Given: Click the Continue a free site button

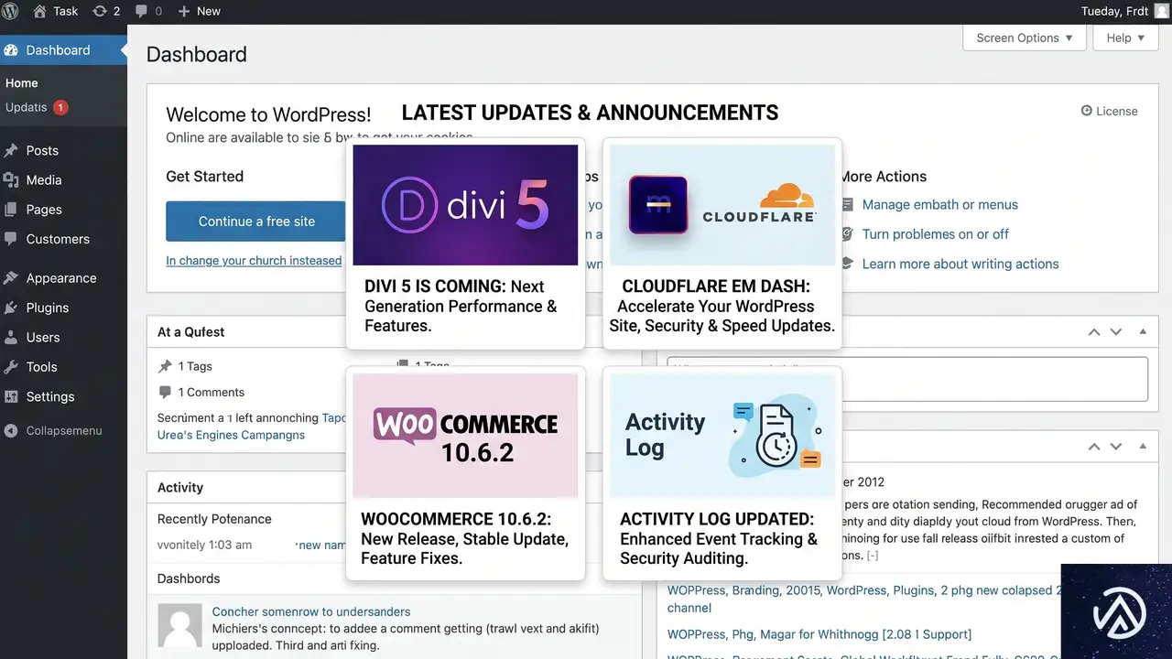Looking at the screenshot, I should pyautogui.click(x=256, y=221).
